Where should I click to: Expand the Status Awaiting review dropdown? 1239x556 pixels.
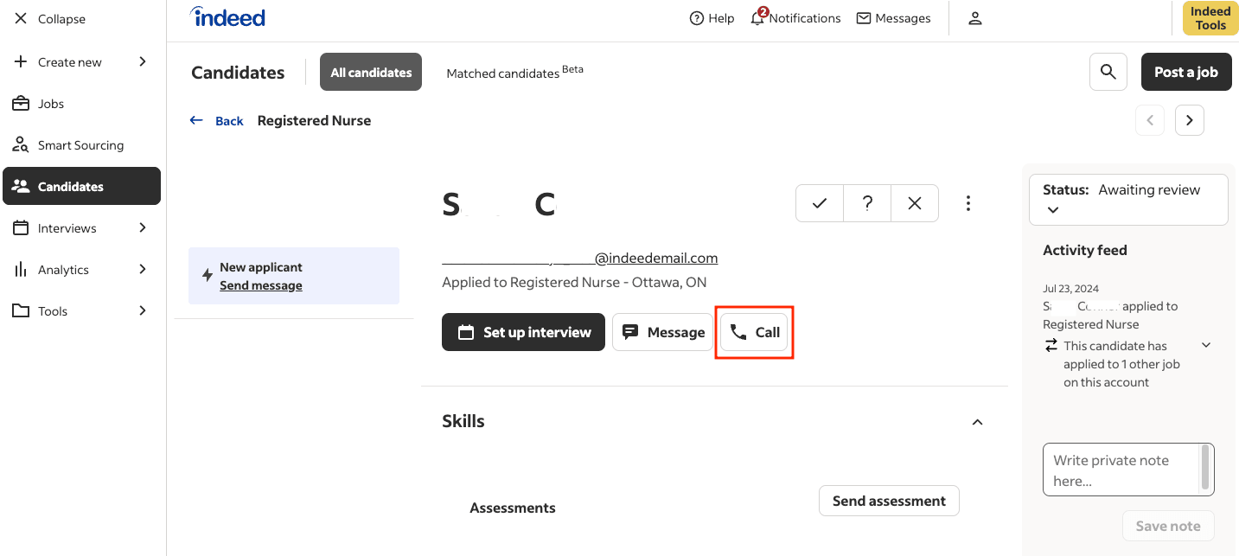click(1052, 209)
